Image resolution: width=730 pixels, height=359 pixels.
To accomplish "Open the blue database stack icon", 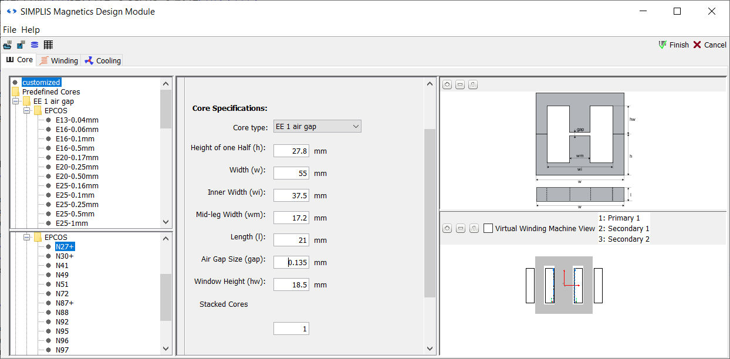I will tap(35, 45).
